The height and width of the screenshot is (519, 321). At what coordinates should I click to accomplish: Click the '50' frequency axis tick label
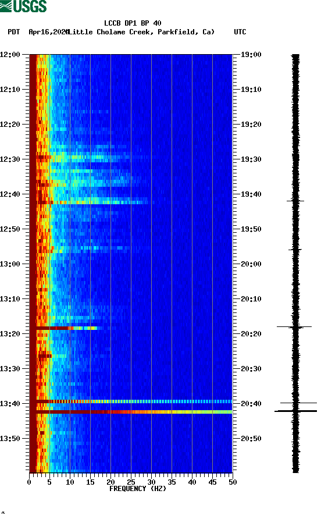click(233, 482)
